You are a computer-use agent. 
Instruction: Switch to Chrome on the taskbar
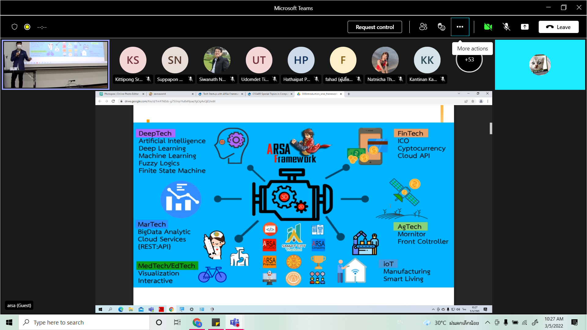(197, 322)
